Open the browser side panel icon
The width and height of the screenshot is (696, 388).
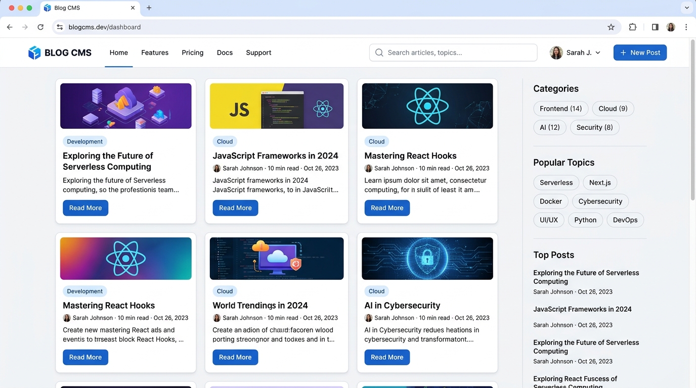pyautogui.click(x=655, y=27)
